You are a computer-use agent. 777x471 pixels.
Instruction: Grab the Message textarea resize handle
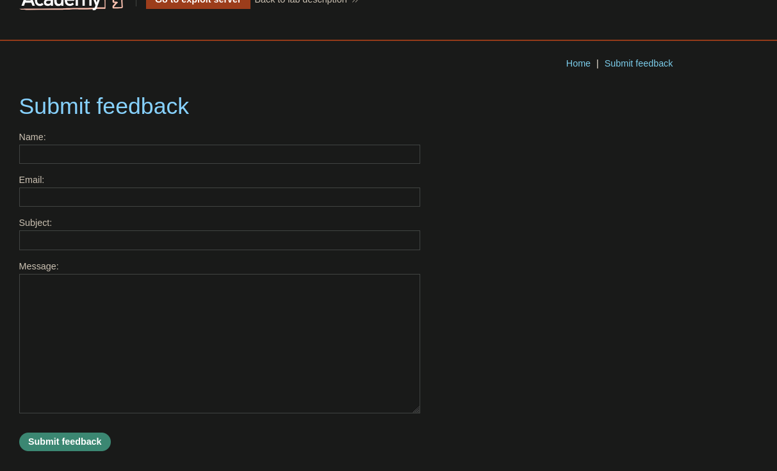tap(416, 409)
